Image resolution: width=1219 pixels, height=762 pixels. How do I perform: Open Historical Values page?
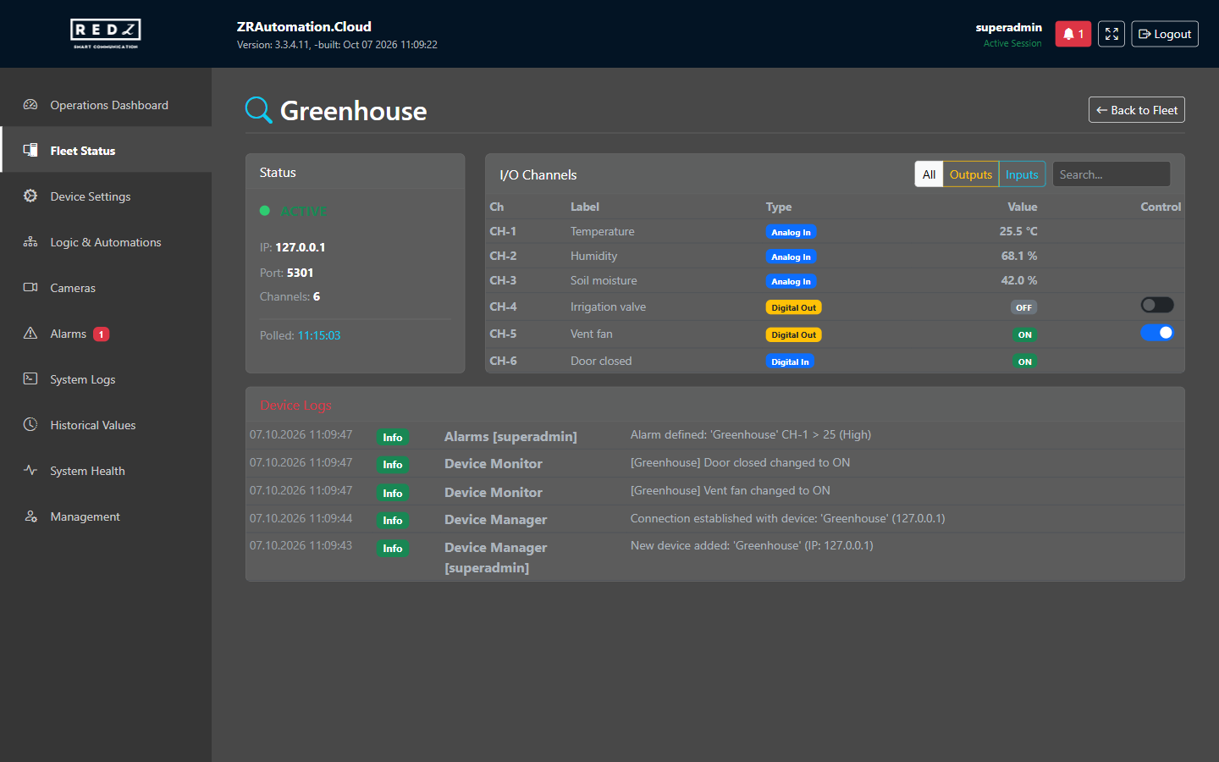pyautogui.click(x=106, y=425)
